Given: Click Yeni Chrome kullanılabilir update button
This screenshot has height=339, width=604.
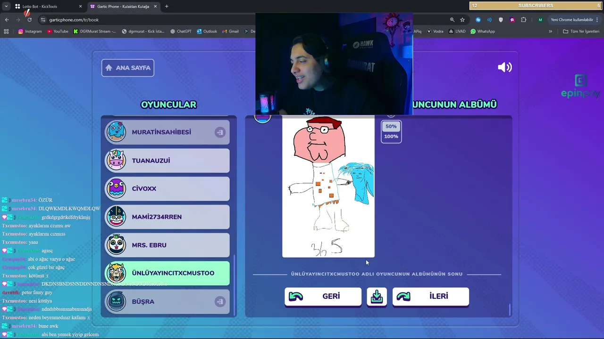Looking at the screenshot, I should [x=574, y=20].
